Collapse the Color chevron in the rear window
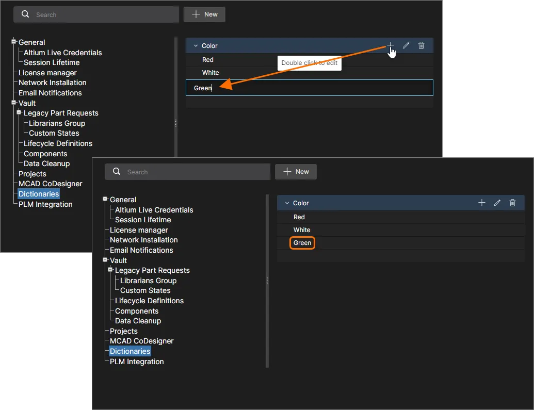534x410 pixels. click(196, 46)
